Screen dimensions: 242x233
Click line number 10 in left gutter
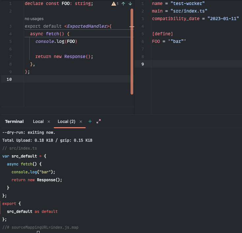(x=9, y=79)
